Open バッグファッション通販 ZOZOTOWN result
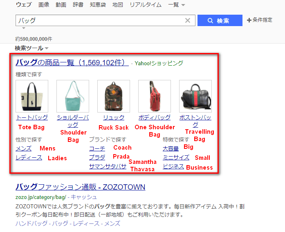 tap(80, 187)
